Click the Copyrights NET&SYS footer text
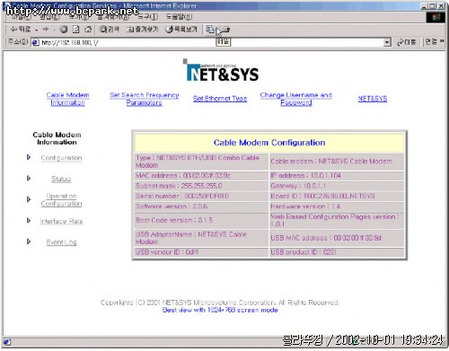 coord(220,303)
